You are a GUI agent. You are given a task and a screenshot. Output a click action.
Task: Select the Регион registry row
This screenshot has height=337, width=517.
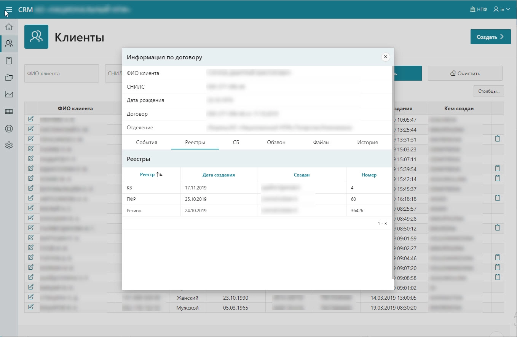[257, 211]
